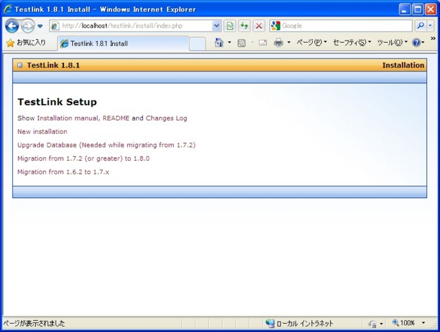Click the RSS feeds icon

click(x=241, y=43)
